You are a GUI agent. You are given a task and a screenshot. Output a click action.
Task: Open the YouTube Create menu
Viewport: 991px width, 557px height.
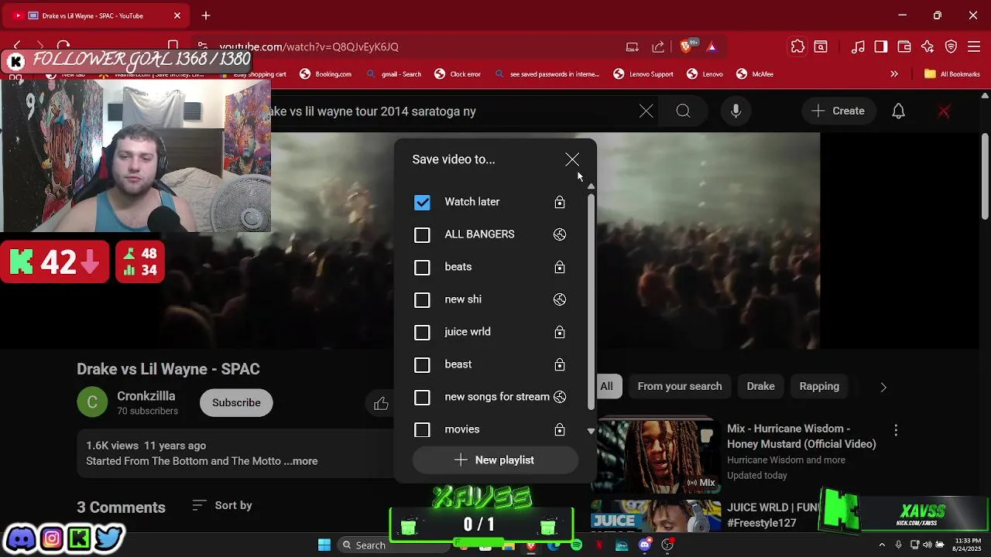click(838, 111)
